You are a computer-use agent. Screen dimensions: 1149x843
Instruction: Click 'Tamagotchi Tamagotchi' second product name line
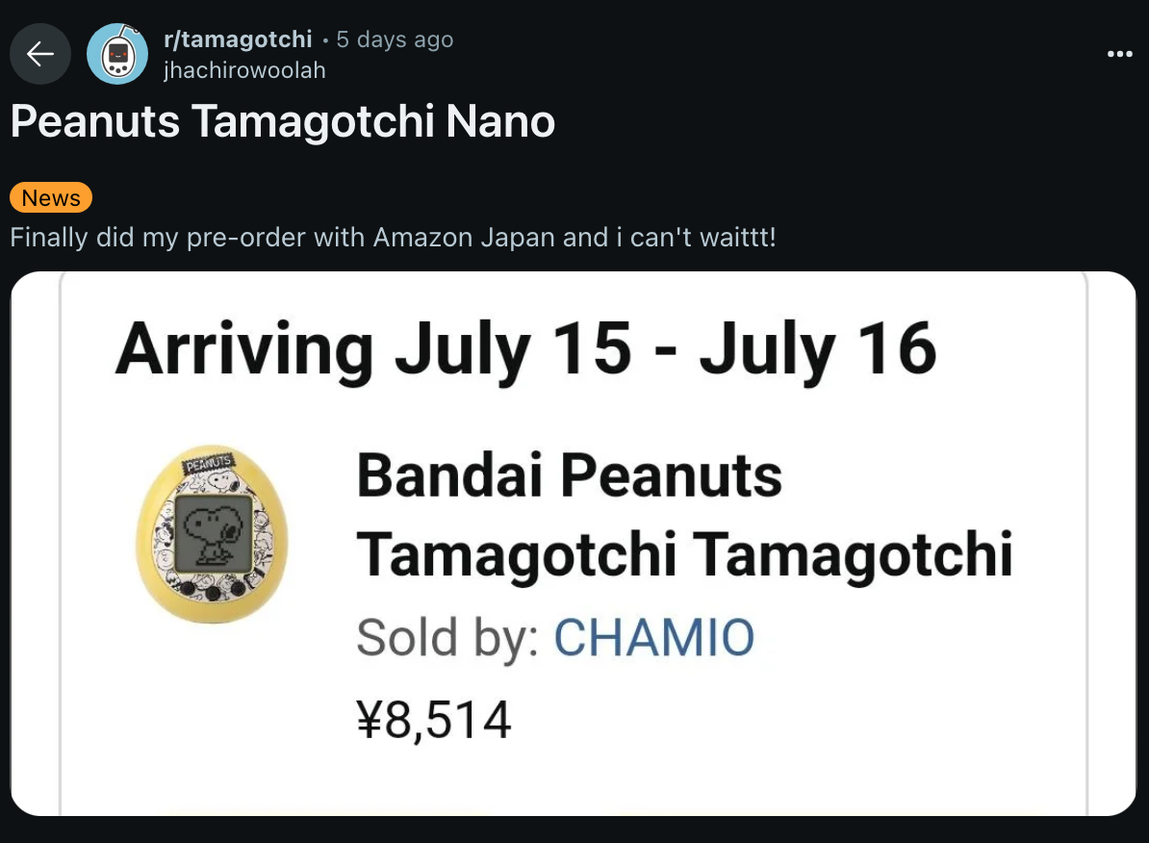(684, 555)
